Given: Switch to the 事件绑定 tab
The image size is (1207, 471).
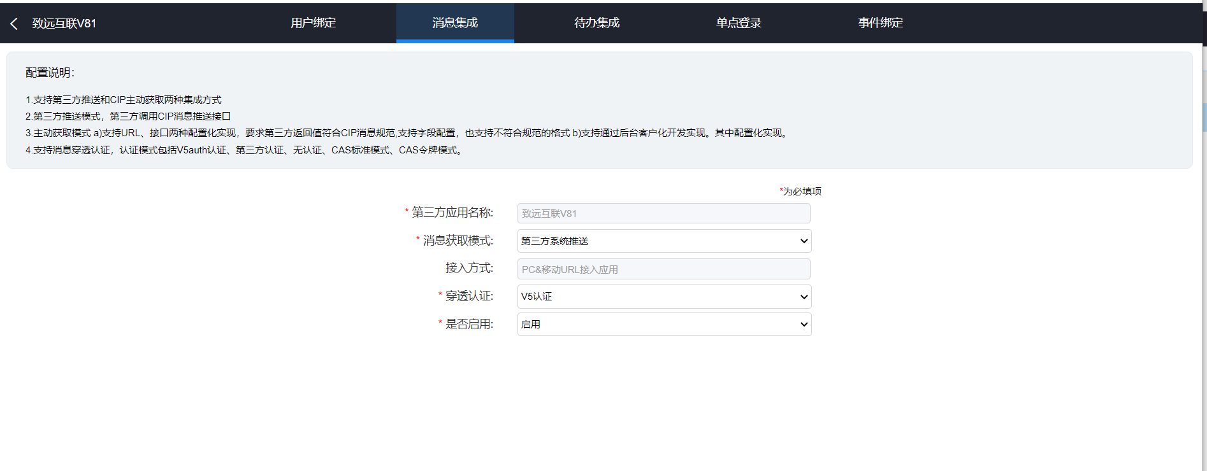Looking at the screenshot, I should (880, 23).
